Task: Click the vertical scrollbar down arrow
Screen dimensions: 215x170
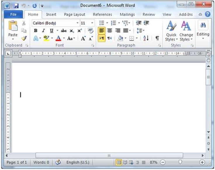Action: [208, 132]
